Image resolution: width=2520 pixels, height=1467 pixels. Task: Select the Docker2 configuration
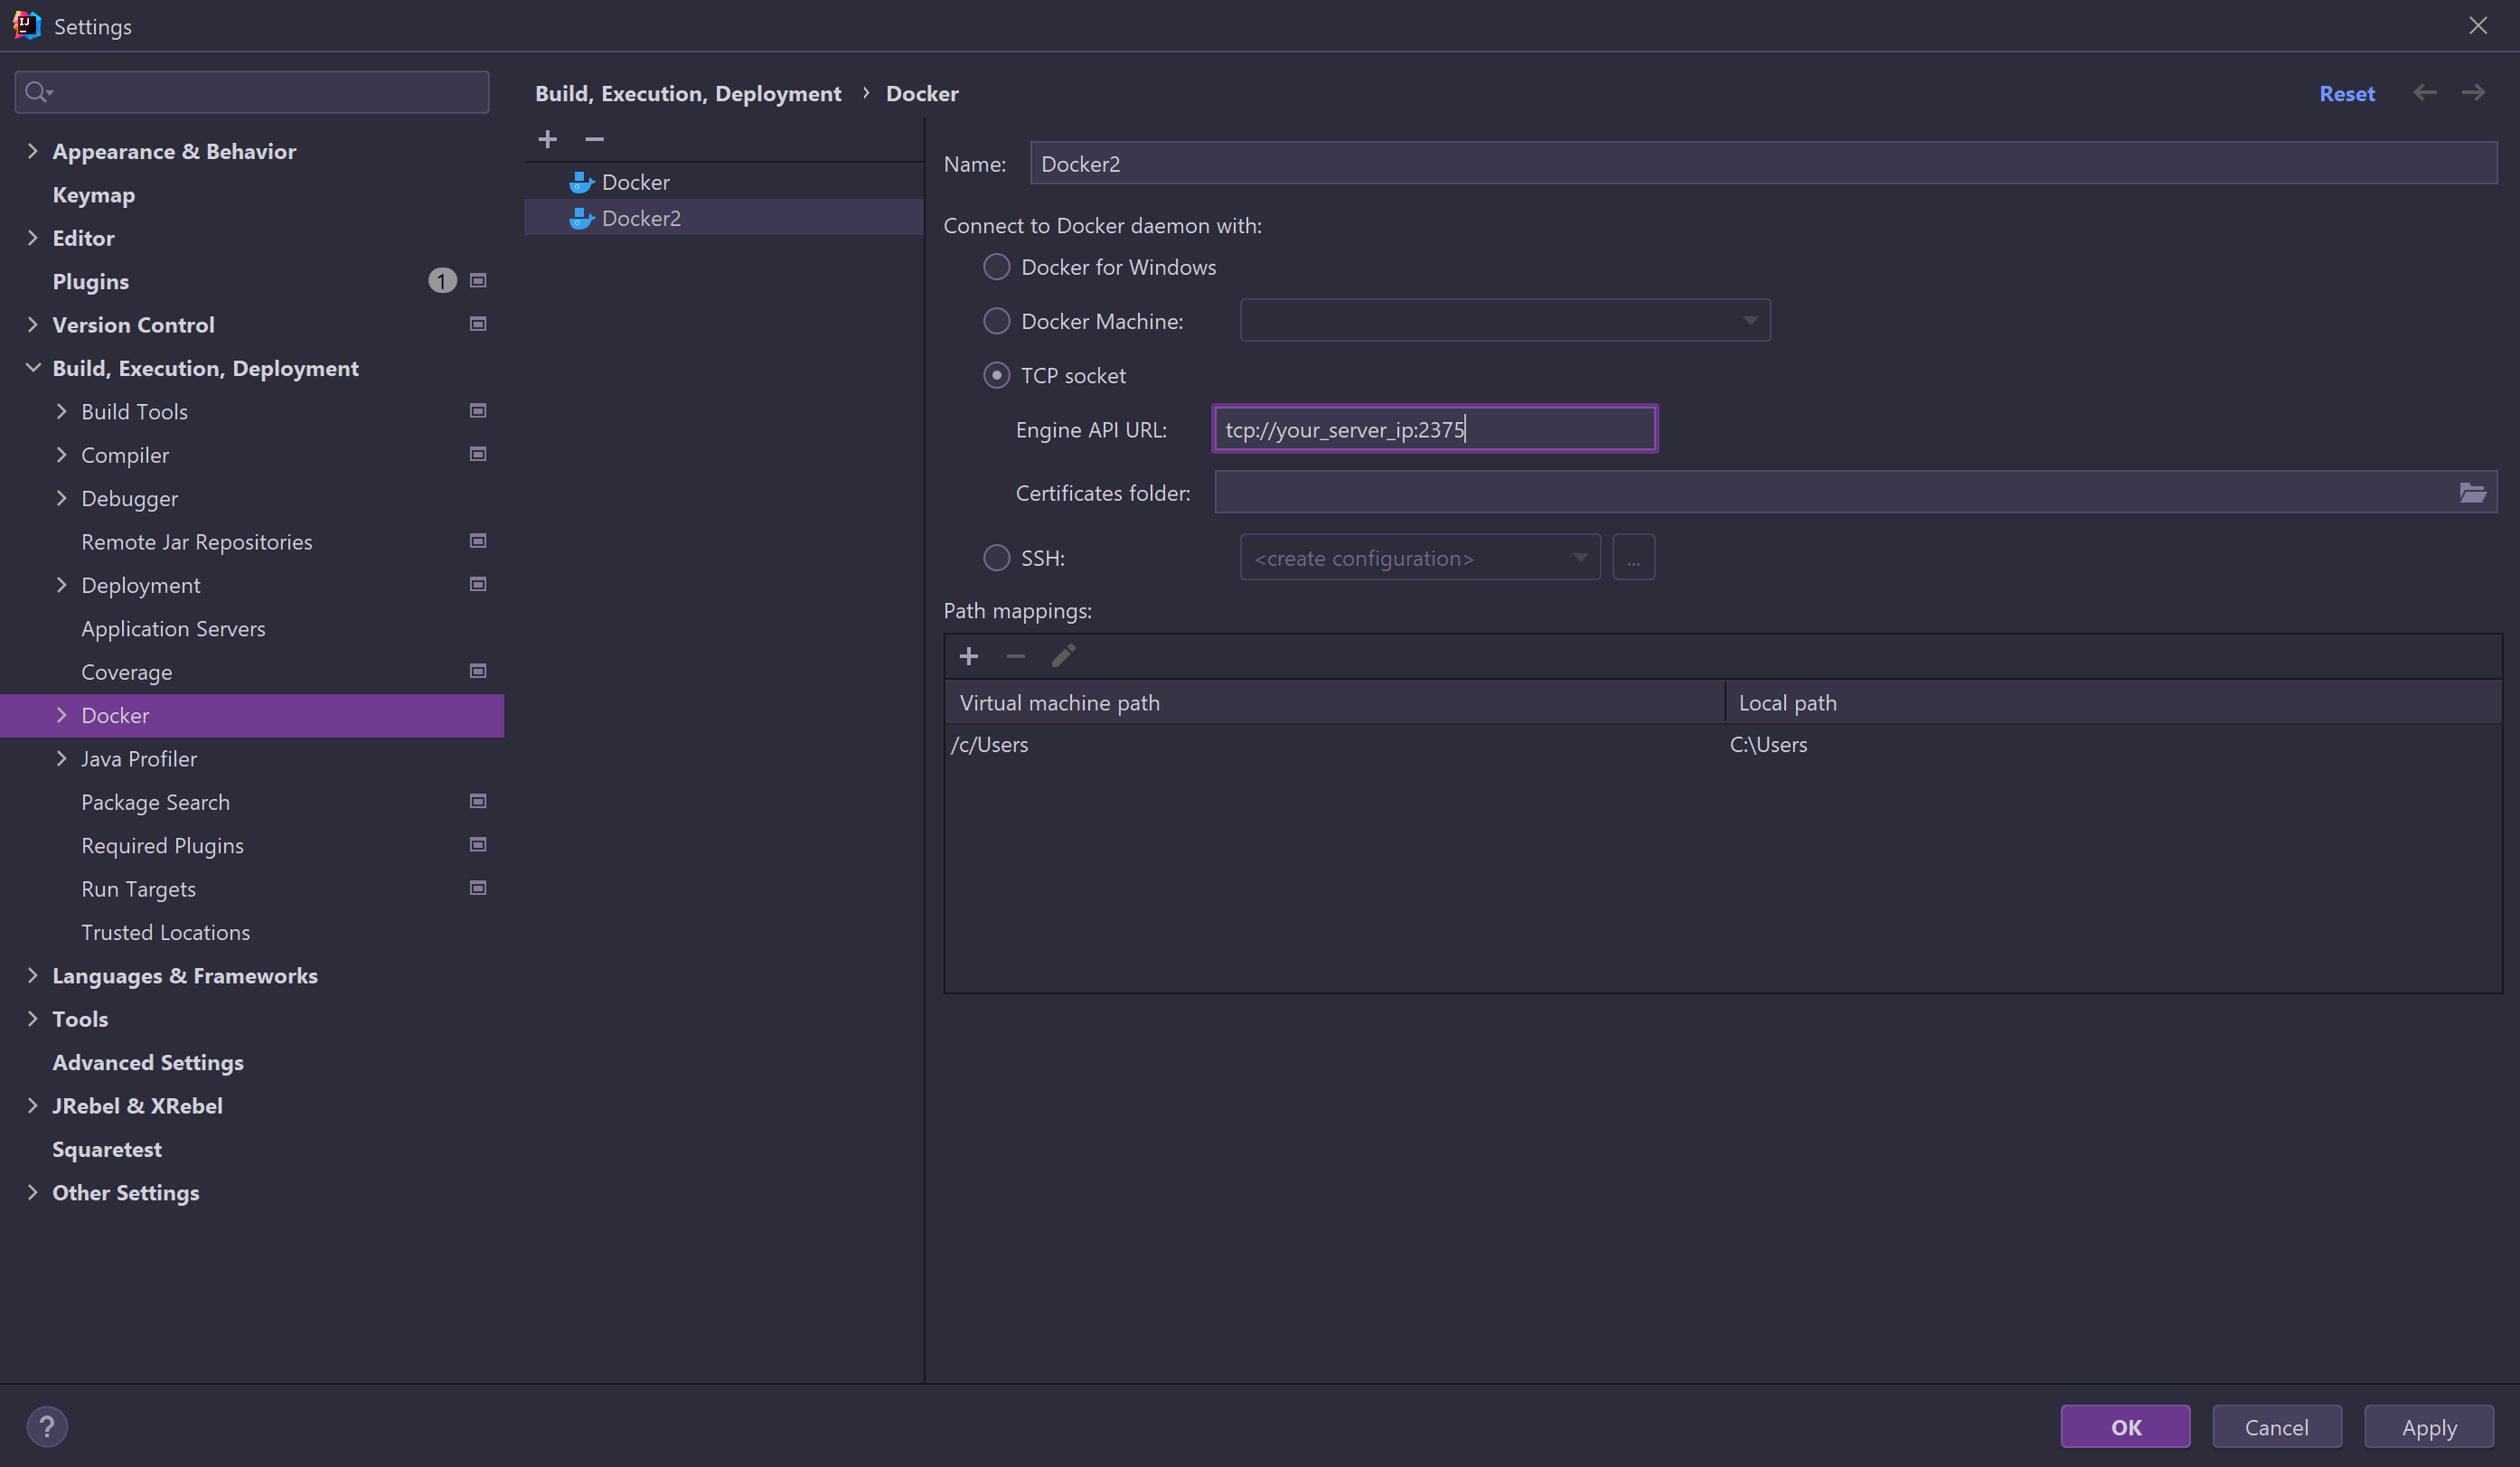(x=724, y=218)
